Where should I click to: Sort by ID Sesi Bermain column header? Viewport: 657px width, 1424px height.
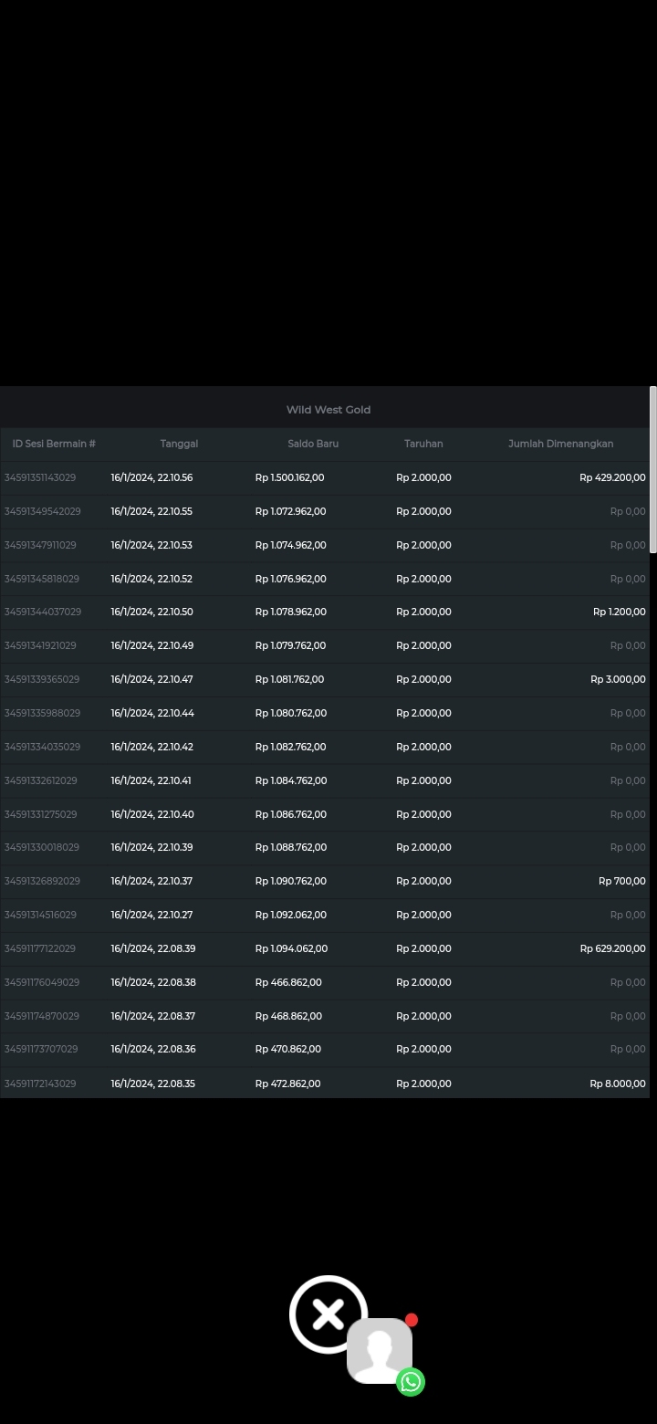tap(54, 444)
